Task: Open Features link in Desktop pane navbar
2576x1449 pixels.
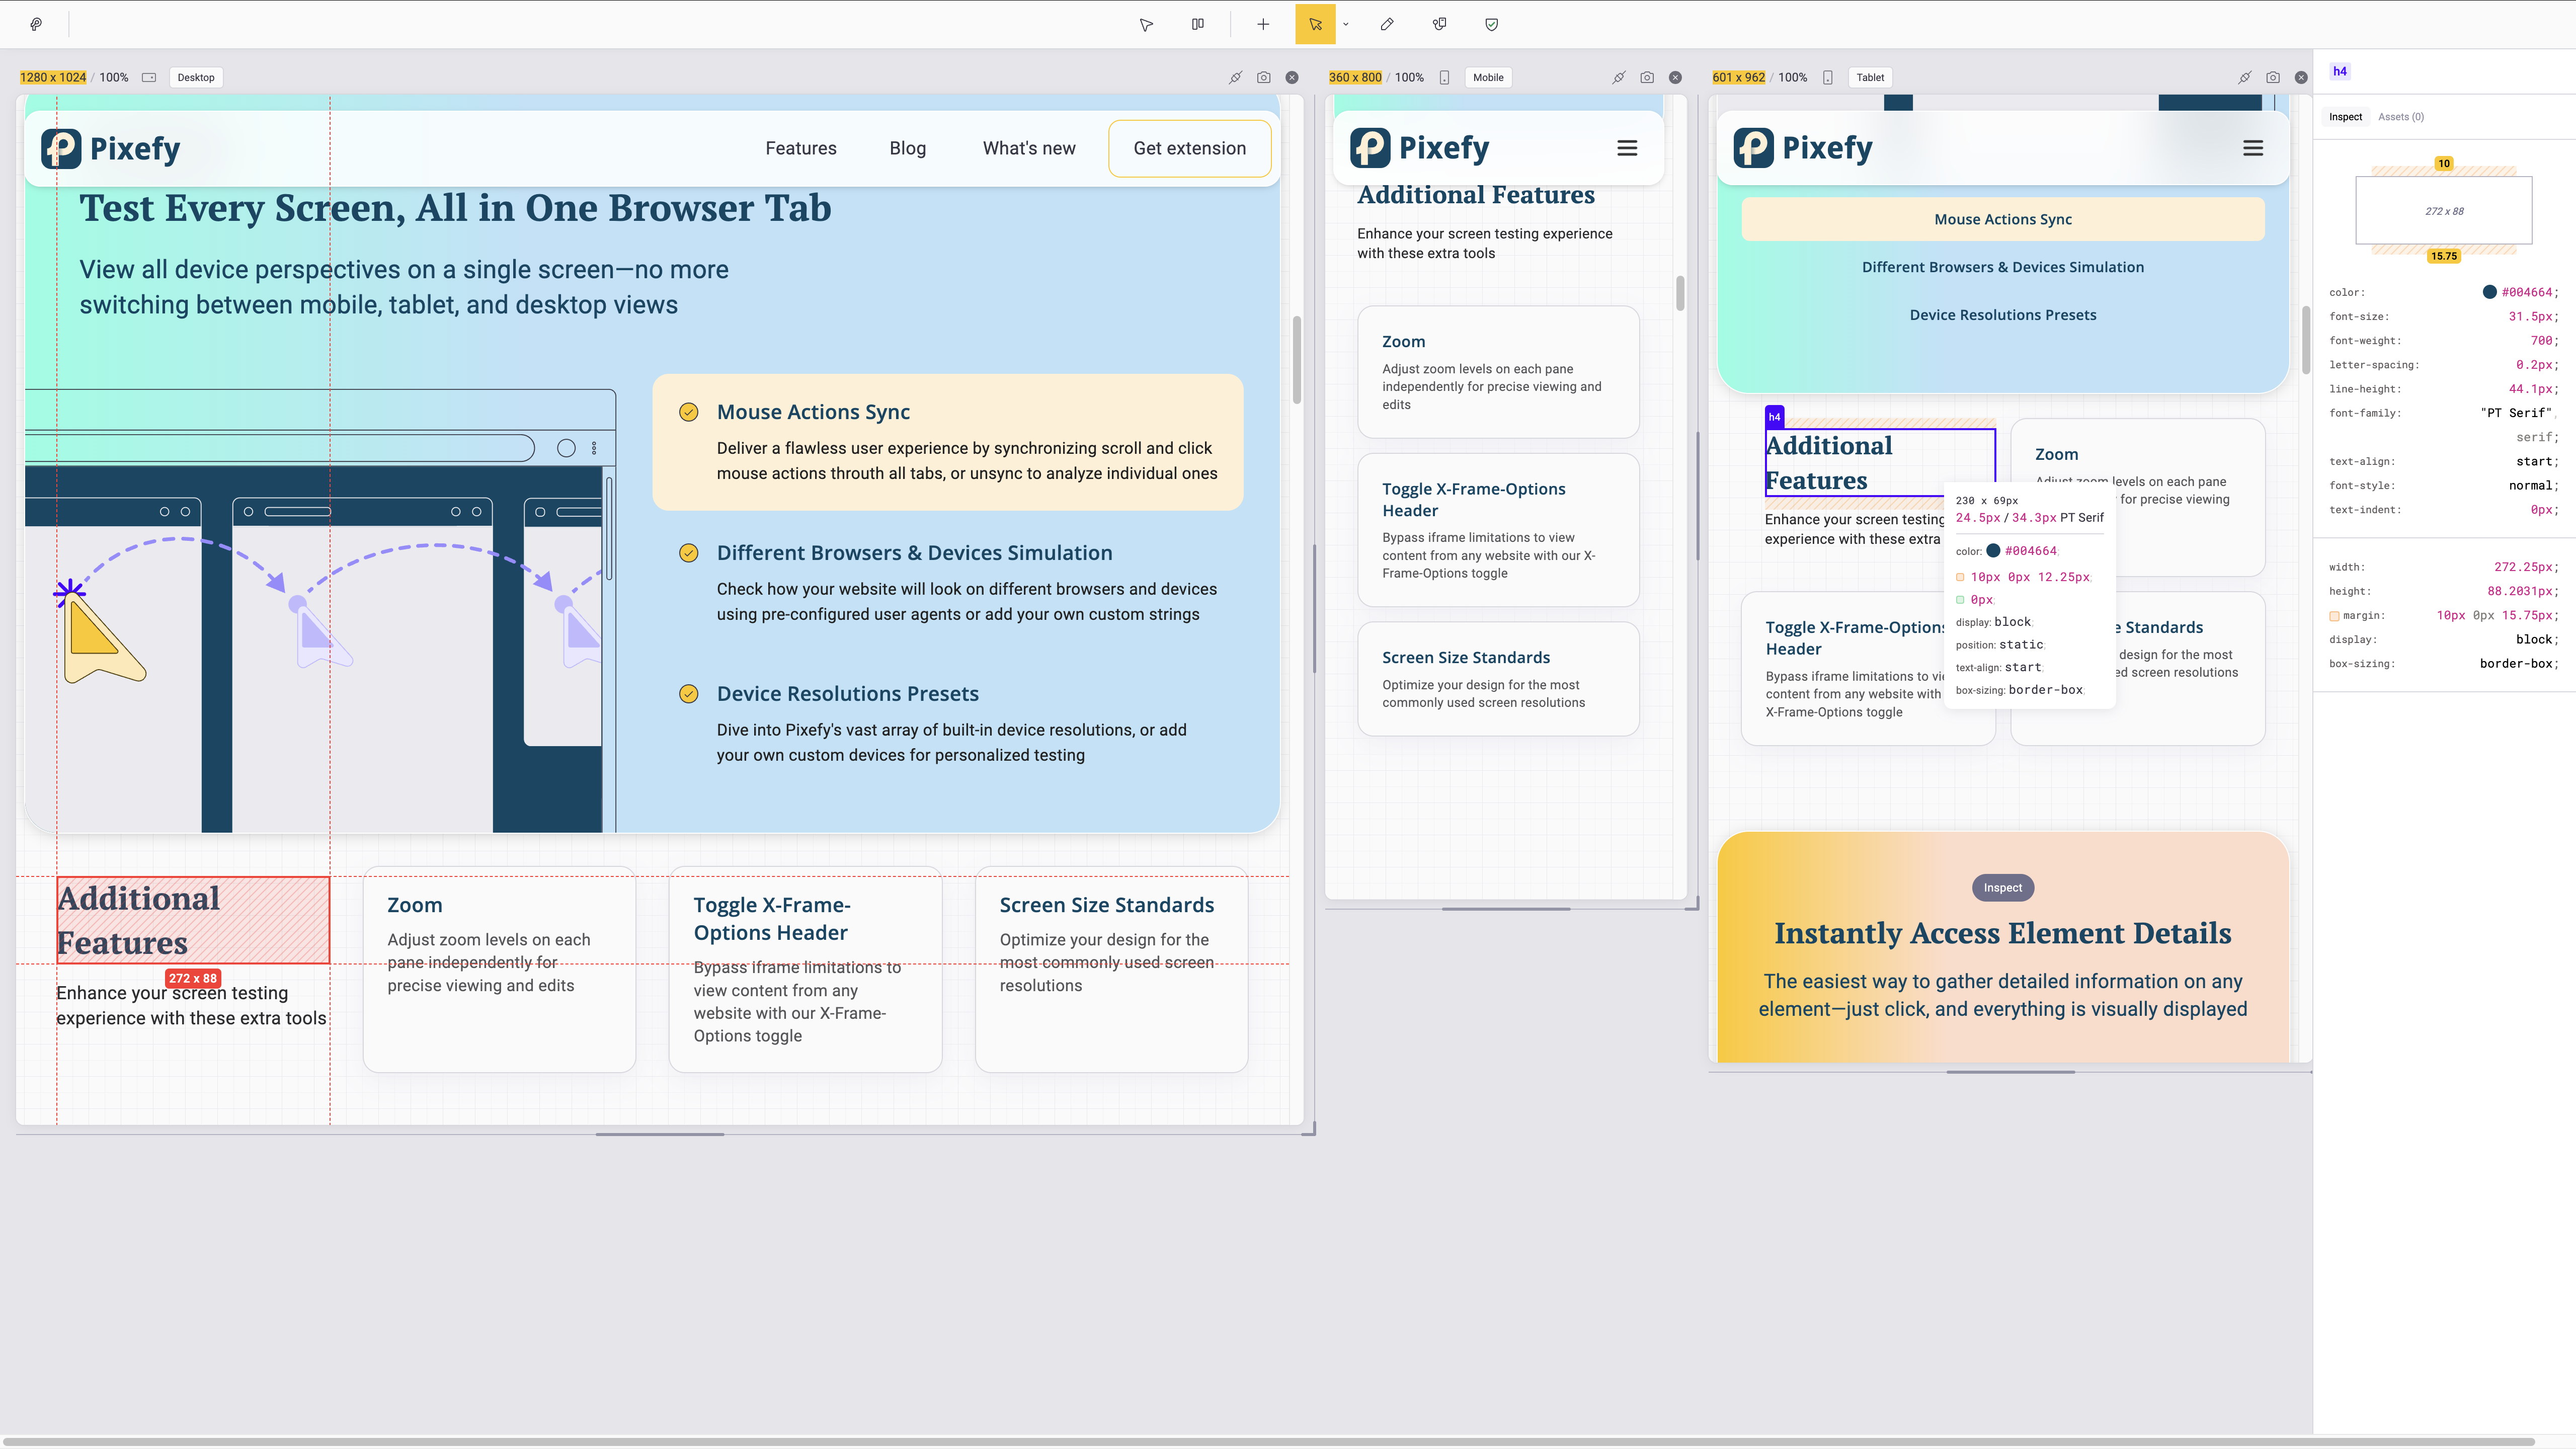Action: coord(801,148)
